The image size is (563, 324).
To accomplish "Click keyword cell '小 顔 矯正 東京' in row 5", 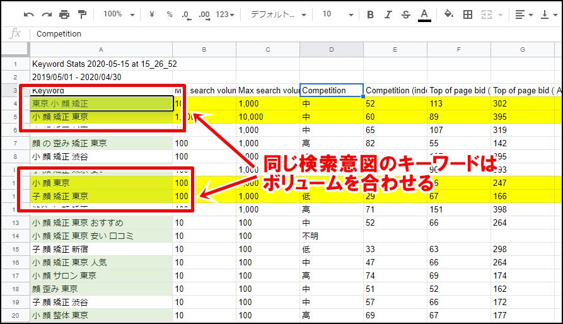I will click(101, 117).
